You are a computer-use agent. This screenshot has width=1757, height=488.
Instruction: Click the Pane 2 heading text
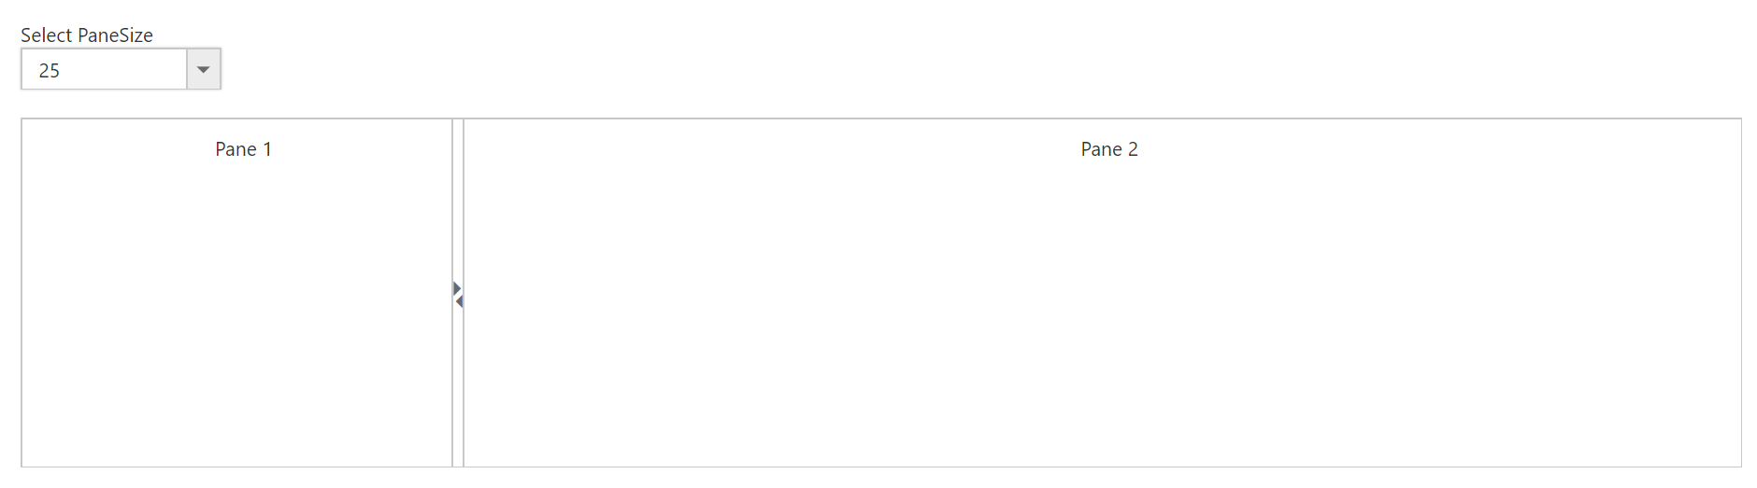coord(1109,149)
